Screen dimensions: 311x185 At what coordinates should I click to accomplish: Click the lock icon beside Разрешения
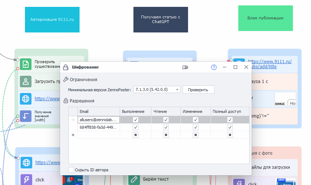tap(66, 101)
